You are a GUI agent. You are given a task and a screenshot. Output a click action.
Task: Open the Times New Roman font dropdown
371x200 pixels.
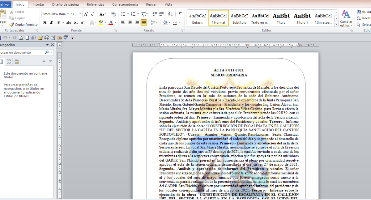[x=67, y=14]
